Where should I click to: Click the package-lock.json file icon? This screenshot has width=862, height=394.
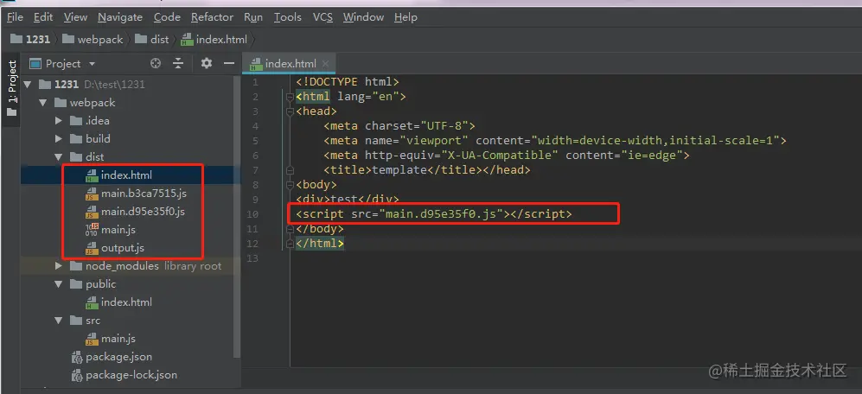(x=77, y=375)
